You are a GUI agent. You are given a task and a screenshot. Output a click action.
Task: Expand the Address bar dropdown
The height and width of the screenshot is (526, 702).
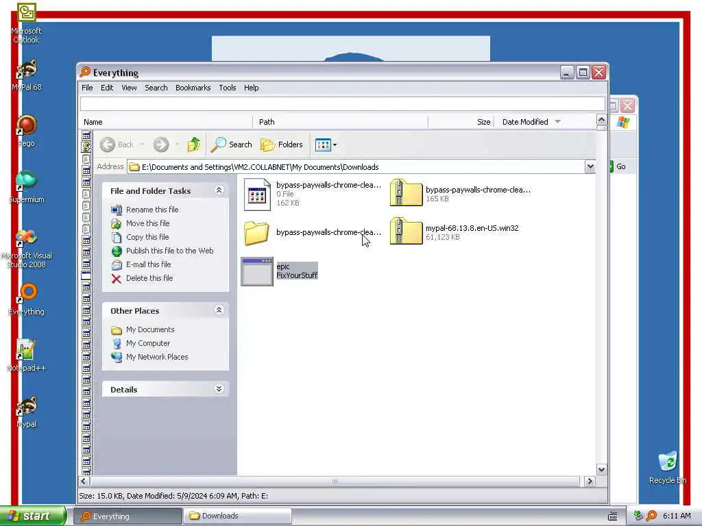pos(590,167)
